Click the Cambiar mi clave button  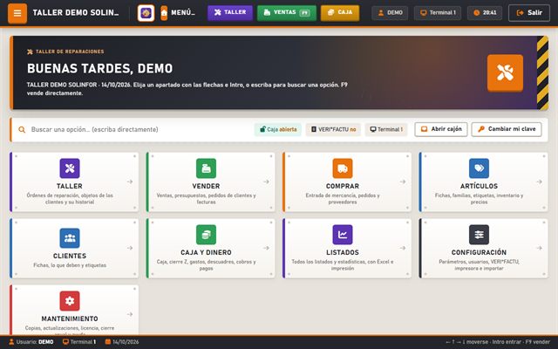507,129
